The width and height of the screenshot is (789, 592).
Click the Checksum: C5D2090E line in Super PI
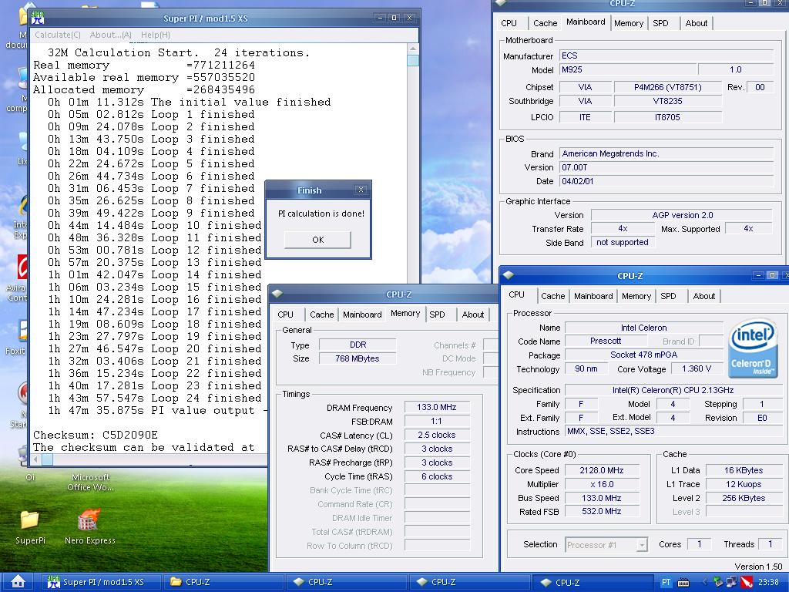point(96,435)
